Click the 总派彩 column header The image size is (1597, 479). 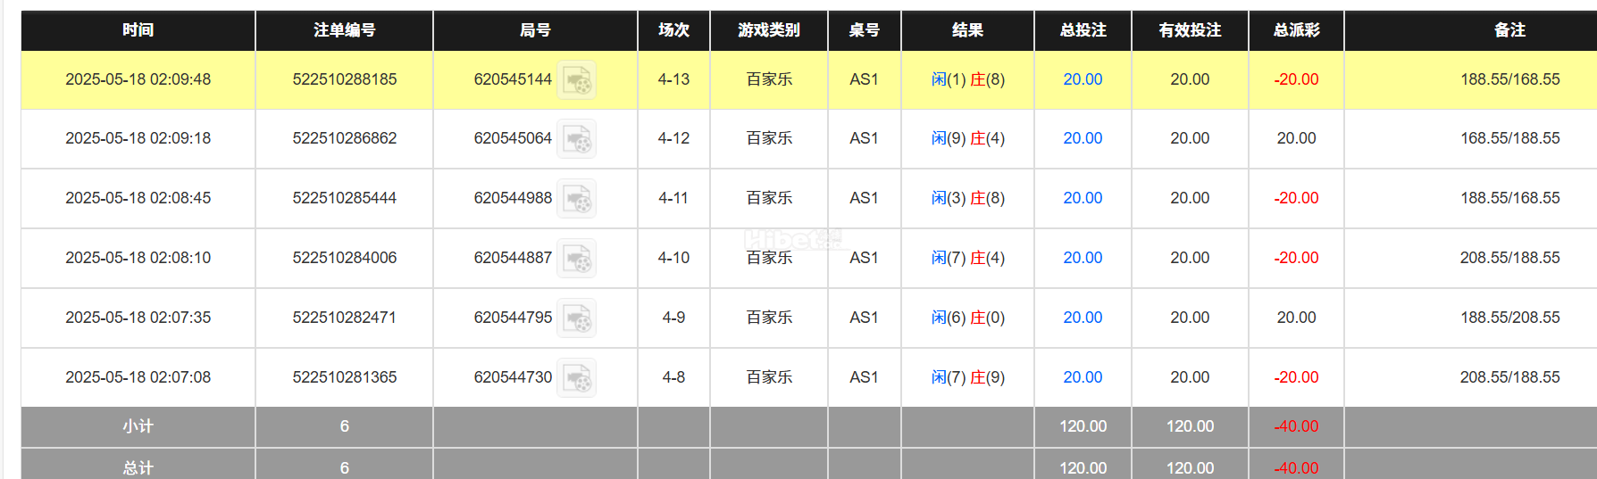(1296, 30)
